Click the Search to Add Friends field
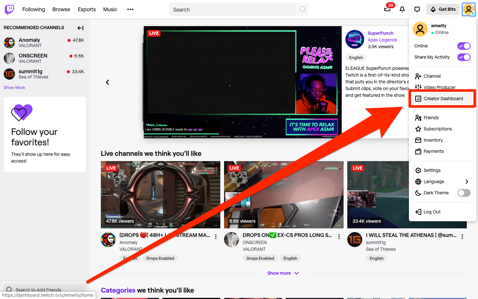478x299 pixels. tap(41, 289)
